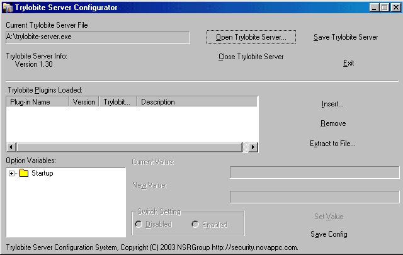Click the Trylobite app icon in title bar
This screenshot has height=255, width=403.
click(x=8, y=8)
